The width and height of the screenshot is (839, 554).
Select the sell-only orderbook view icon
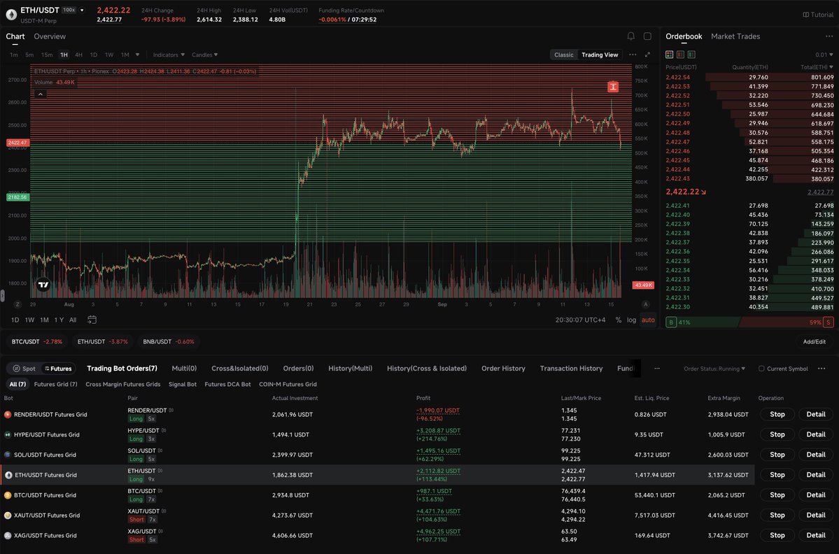pyautogui.click(x=681, y=55)
